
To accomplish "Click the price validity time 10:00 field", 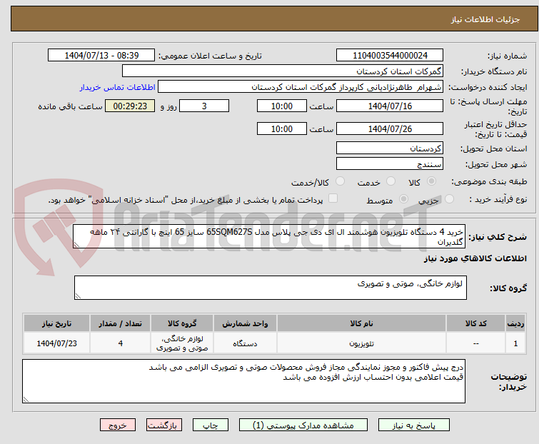I will (x=281, y=129).
